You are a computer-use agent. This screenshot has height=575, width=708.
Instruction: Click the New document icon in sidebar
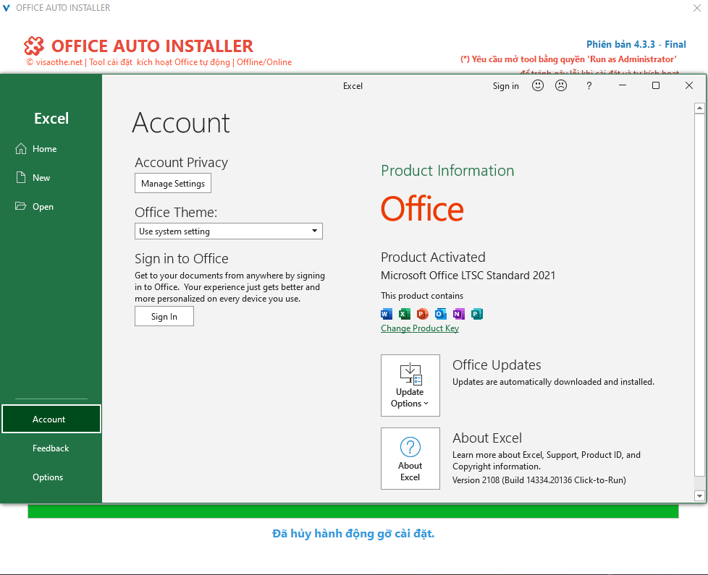21,177
